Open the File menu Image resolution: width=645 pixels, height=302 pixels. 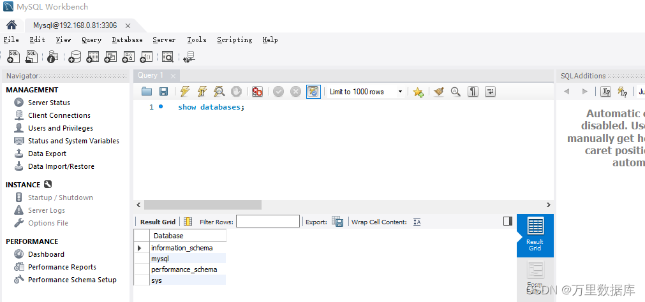pos(11,40)
